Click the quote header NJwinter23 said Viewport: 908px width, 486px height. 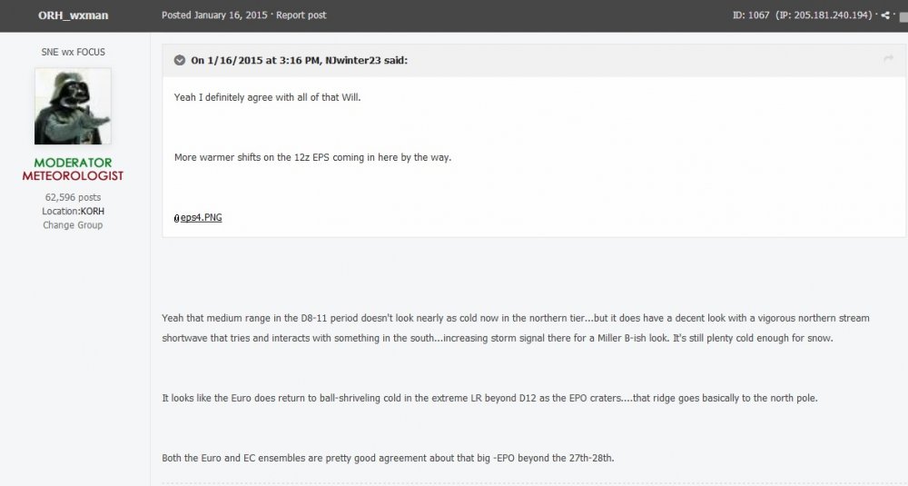point(300,60)
